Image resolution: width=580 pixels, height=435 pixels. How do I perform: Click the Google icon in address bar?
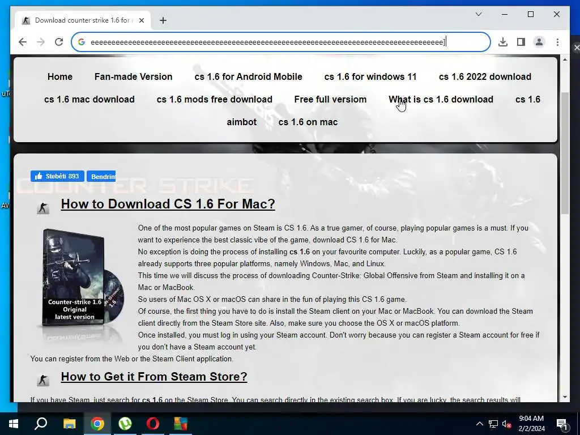(x=82, y=42)
